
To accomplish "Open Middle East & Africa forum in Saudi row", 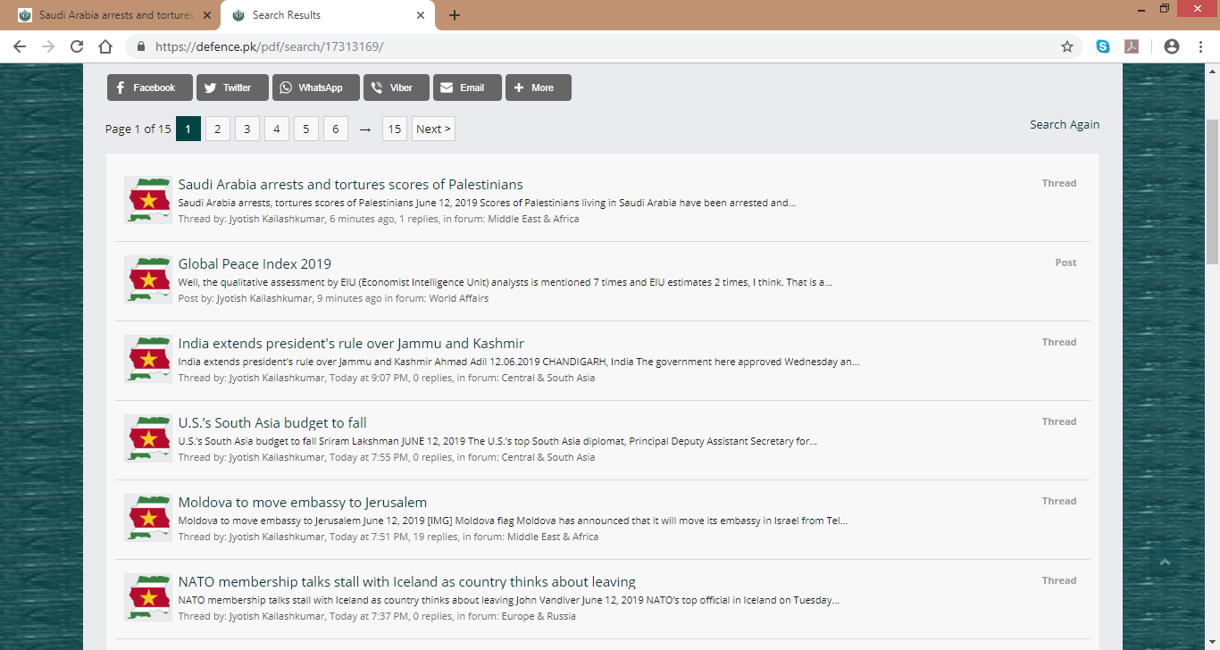I will (532, 219).
